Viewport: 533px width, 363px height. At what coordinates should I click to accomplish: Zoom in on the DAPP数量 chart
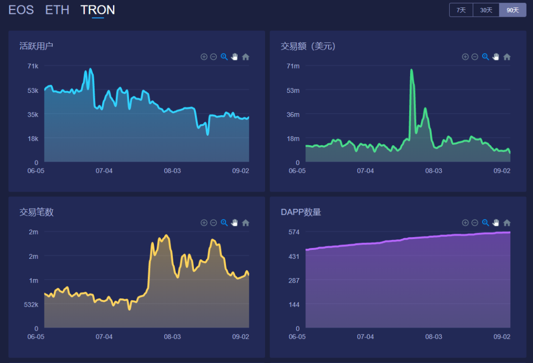tap(465, 223)
